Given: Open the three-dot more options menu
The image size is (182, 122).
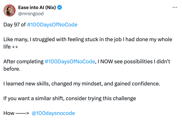Looking at the screenshot, I should 175,7.
